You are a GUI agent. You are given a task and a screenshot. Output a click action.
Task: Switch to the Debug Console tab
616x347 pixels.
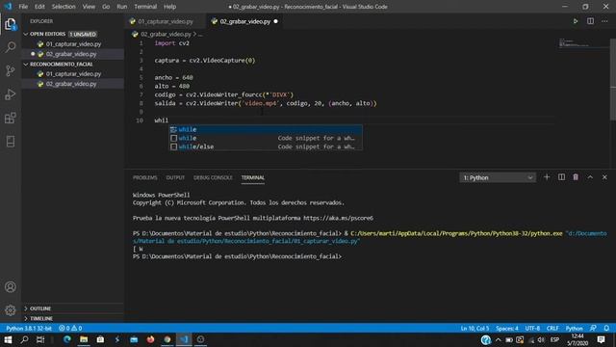(x=213, y=177)
